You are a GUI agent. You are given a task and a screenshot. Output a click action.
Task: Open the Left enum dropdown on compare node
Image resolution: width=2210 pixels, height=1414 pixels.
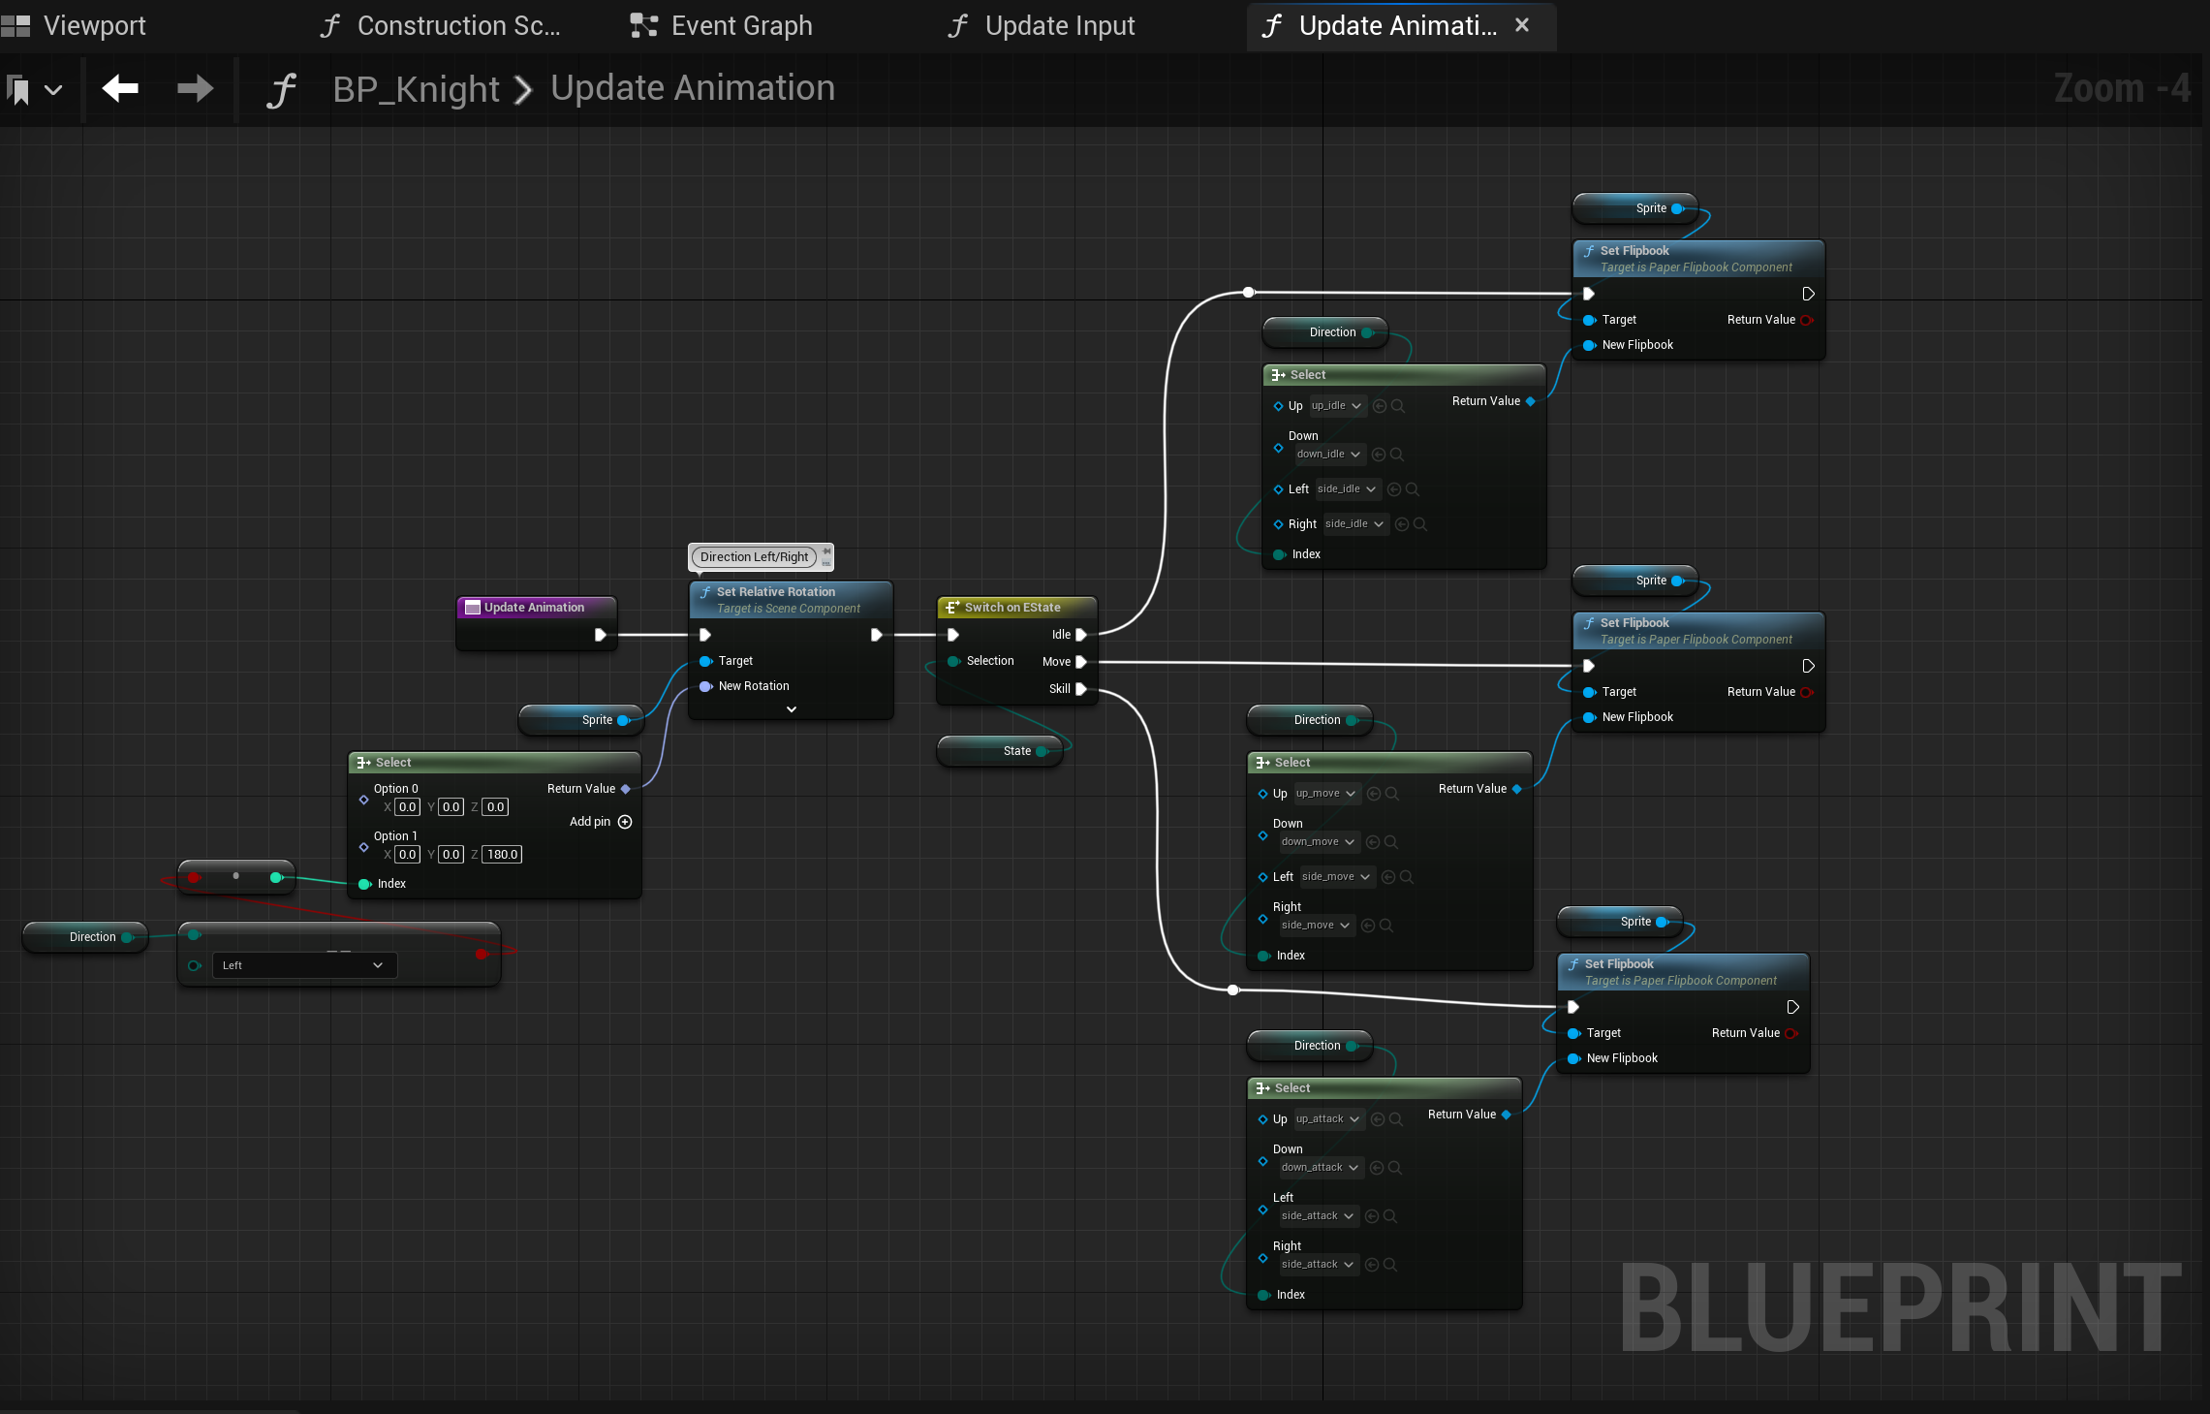tap(303, 965)
